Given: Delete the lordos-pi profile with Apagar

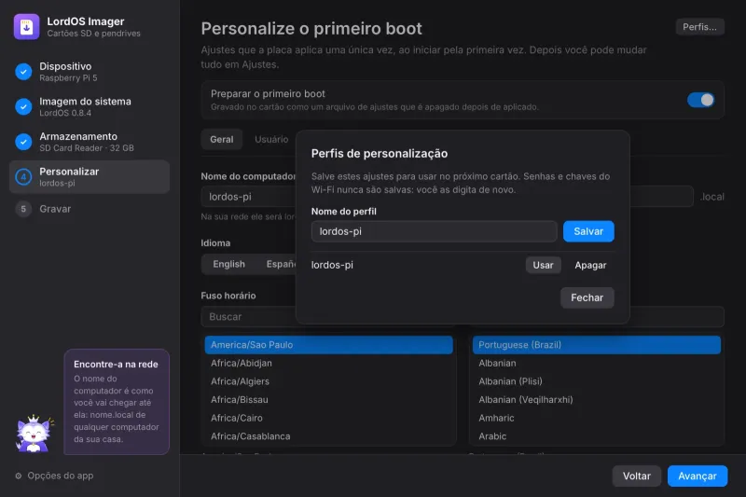Looking at the screenshot, I should [x=590, y=266].
